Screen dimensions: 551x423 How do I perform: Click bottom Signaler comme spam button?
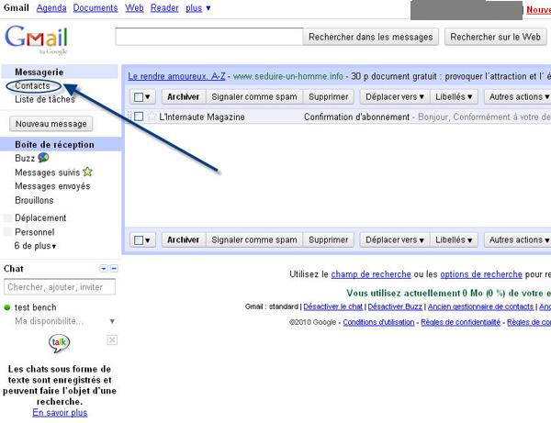tap(254, 240)
